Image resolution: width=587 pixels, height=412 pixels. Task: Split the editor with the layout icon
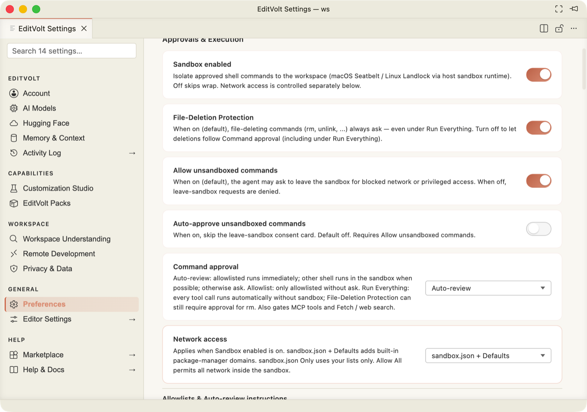coord(544,28)
